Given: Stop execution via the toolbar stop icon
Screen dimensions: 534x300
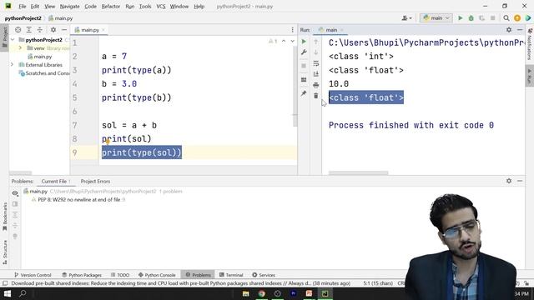Looking at the screenshot, I should (492, 18).
